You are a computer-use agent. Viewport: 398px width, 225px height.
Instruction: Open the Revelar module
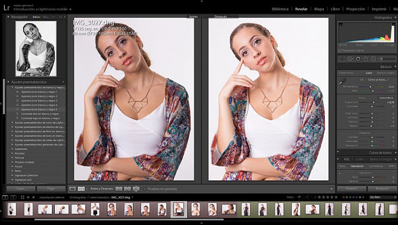301,9
